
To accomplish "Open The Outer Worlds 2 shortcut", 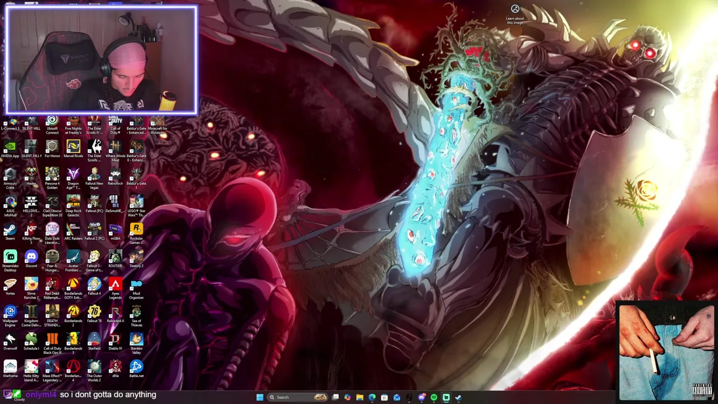I will (94, 371).
